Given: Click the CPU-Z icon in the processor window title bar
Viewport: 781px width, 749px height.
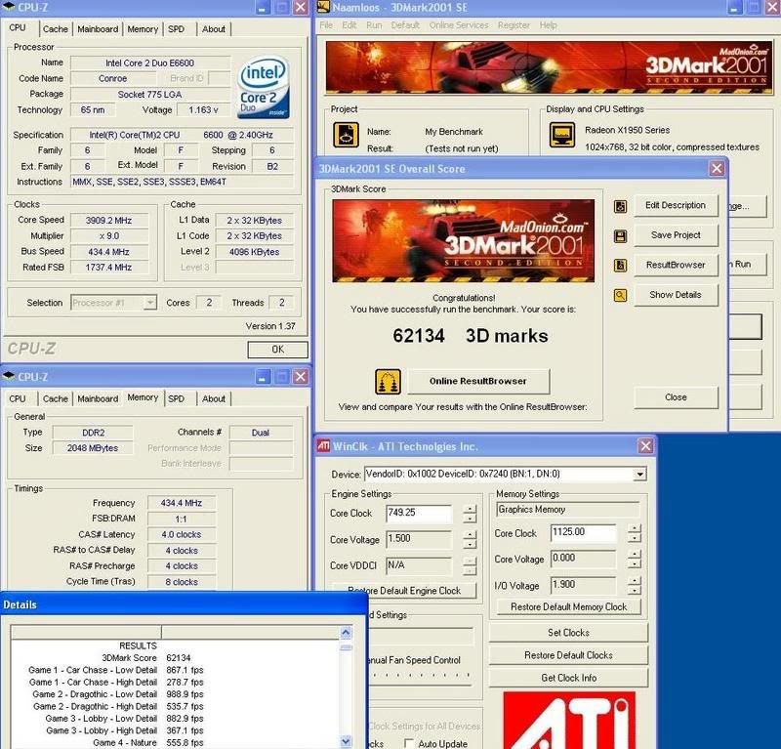Looking at the screenshot, I should [x=9, y=7].
